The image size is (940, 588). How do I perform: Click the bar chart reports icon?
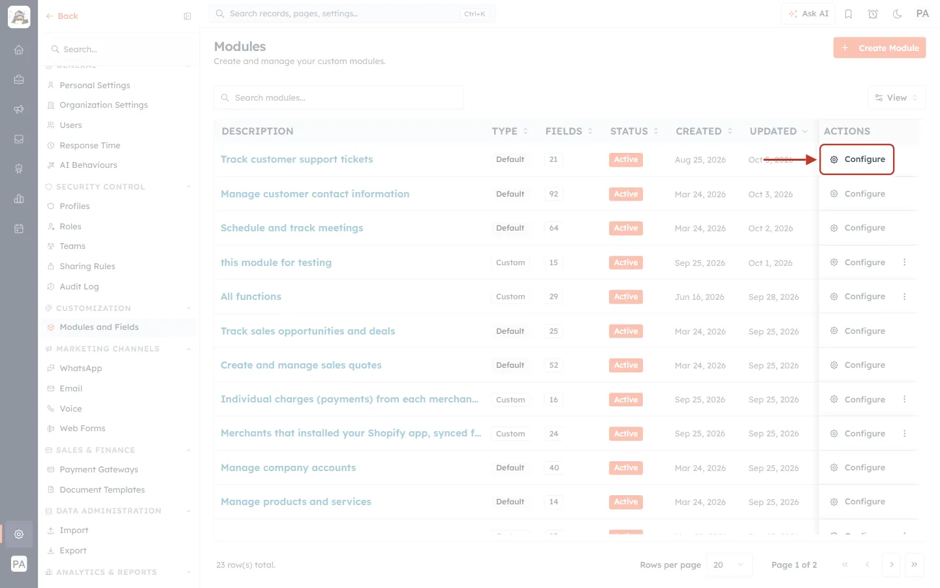click(19, 199)
